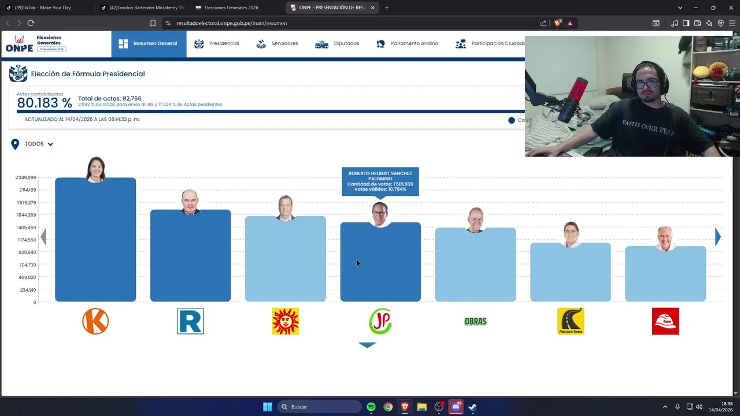This screenshot has width=740, height=416.
Task: Expand details with the down triangle below chart
Action: point(367,345)
